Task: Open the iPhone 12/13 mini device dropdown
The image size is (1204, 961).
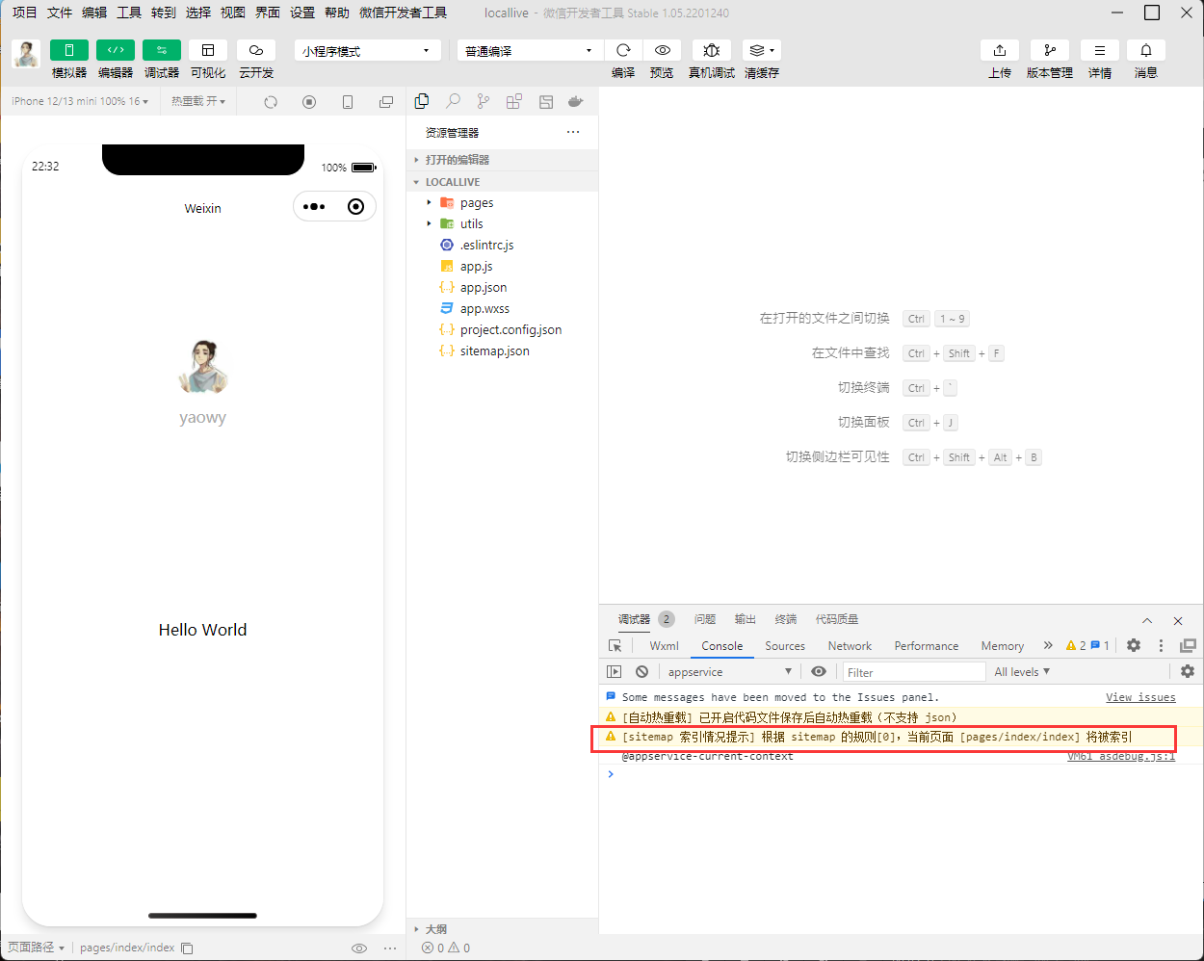Action: (80, 101)
